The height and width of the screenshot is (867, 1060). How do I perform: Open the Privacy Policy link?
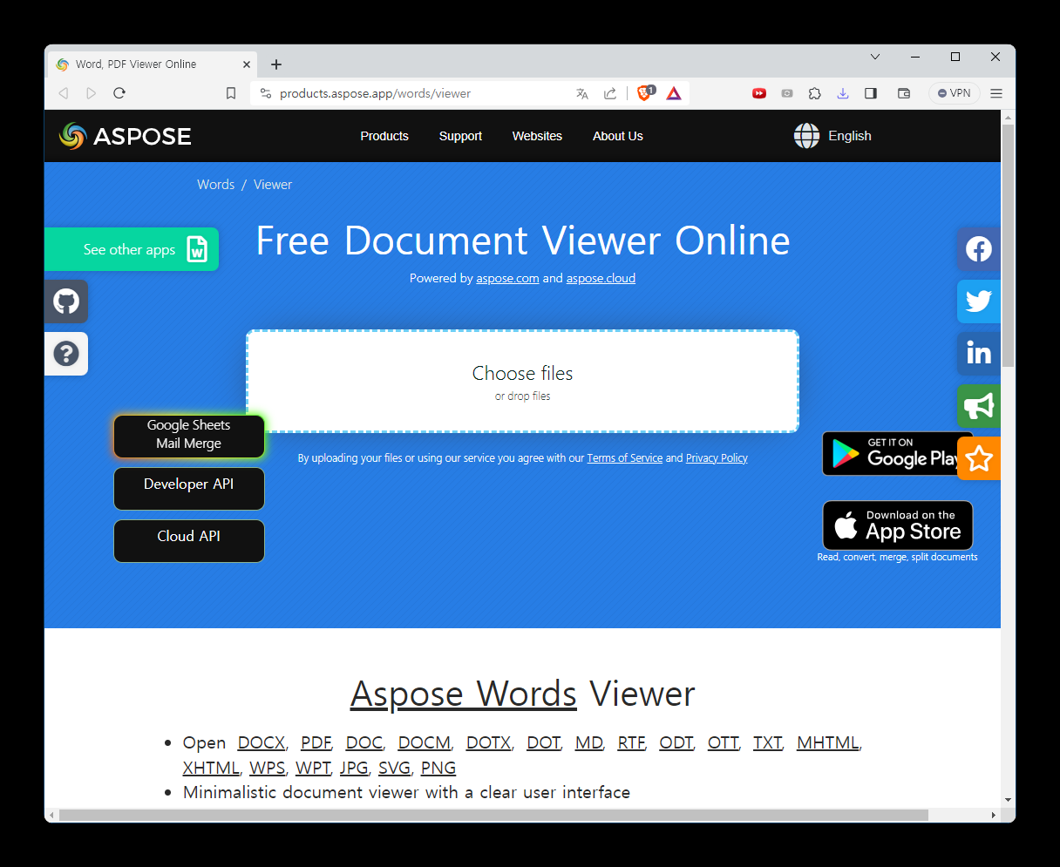pyautogui.click(x=717, y=458)
